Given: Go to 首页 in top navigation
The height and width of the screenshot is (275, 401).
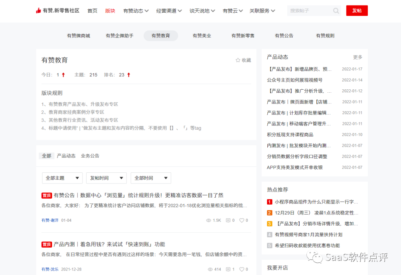Looking at the screenshot, I should click(92, 11).
